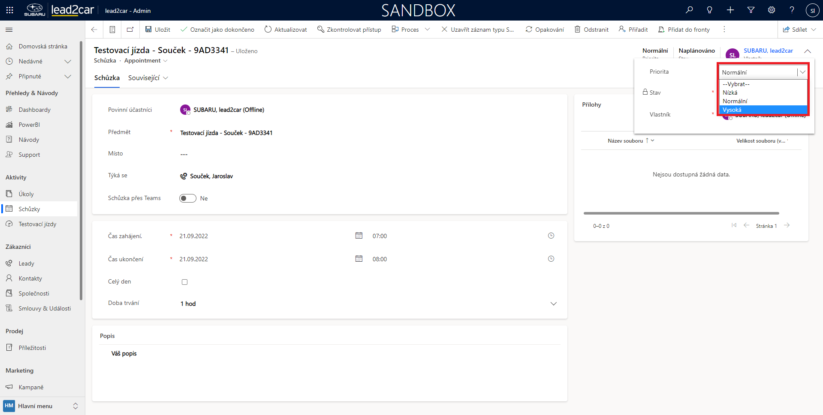Click the advanced find filter icon
823x415 pixels.
[751, 10]
